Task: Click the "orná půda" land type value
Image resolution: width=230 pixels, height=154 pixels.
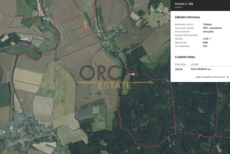Action: pyautogui.click(x=208, y=32)
